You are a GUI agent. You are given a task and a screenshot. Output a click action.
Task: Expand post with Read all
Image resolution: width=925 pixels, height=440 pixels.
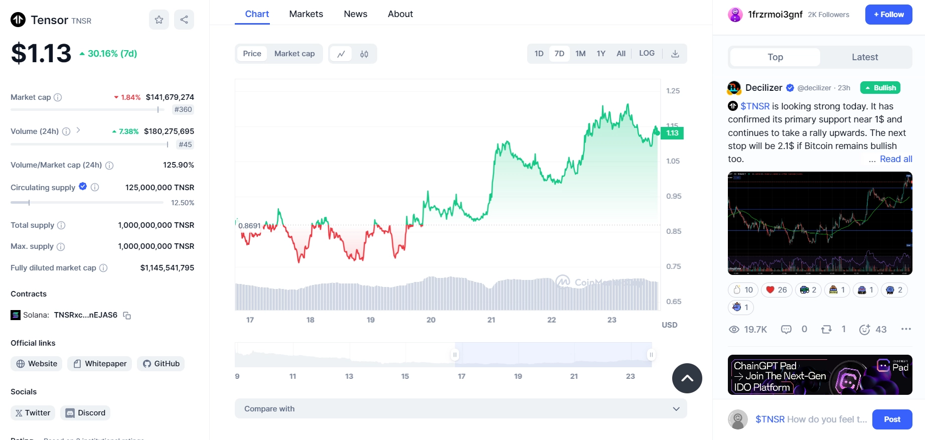point(896,159)
